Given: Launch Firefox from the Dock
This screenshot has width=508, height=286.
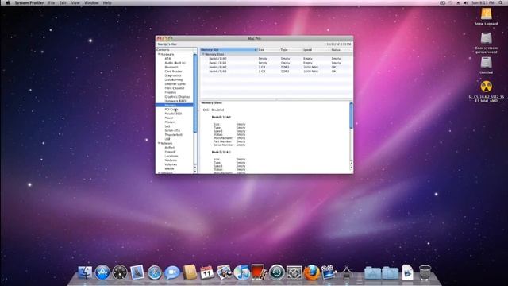Looking at the screenshot, I should [312, 272].
